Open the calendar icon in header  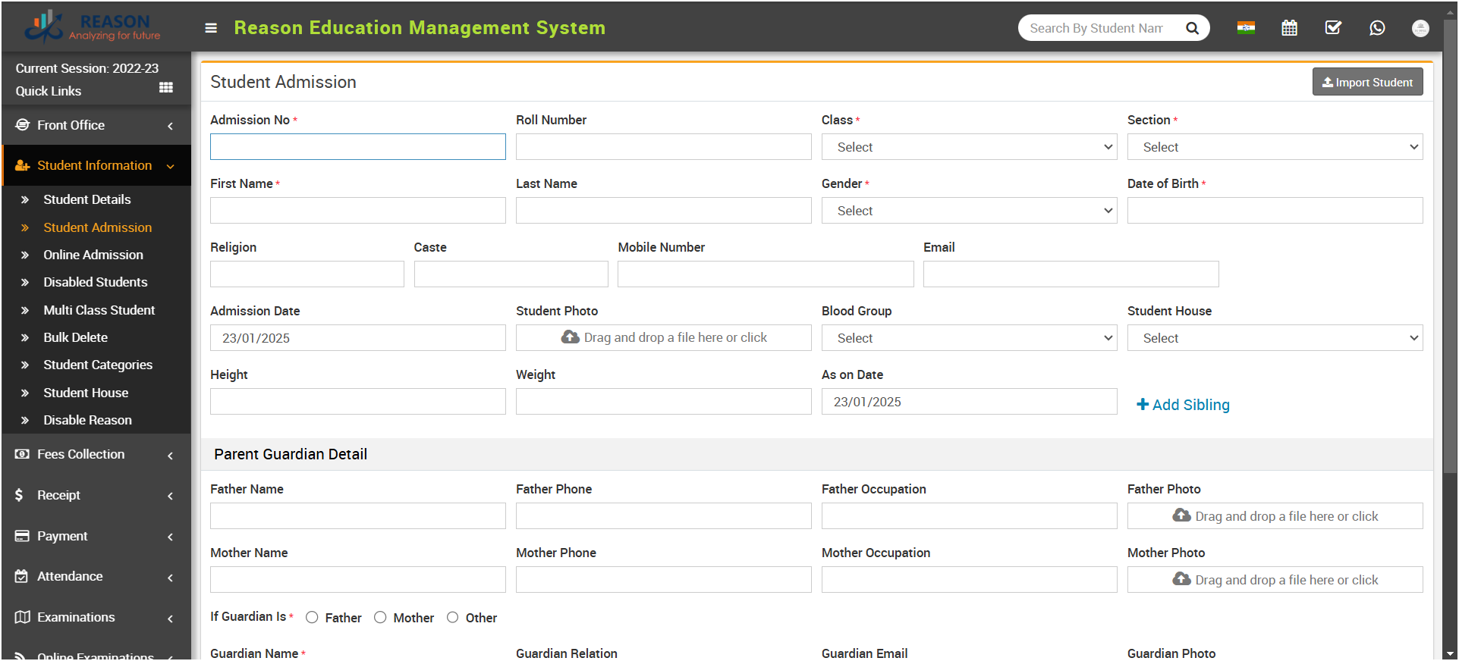click(x=1289, y=28)
